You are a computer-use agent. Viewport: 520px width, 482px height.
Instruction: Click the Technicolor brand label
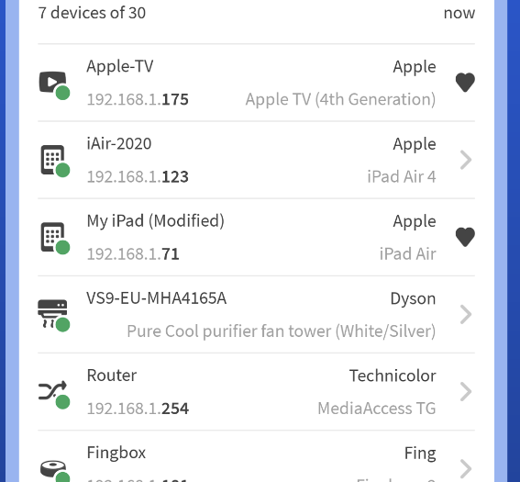(393, 376)
